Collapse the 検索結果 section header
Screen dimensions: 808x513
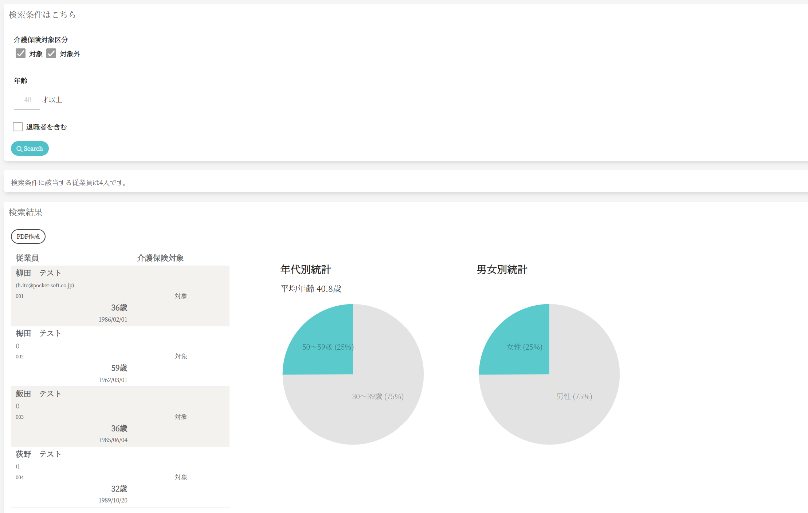pyautogui.click(x=26, y=212)
